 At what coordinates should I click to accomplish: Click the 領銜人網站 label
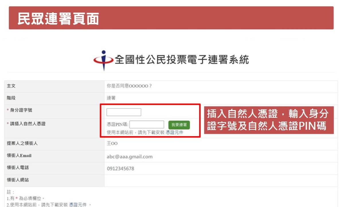click(x=18, y=180)
